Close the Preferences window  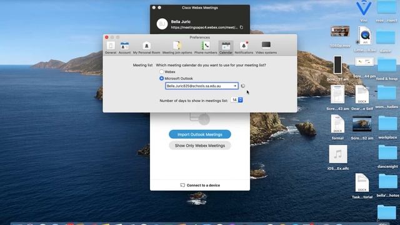(107, 37)
